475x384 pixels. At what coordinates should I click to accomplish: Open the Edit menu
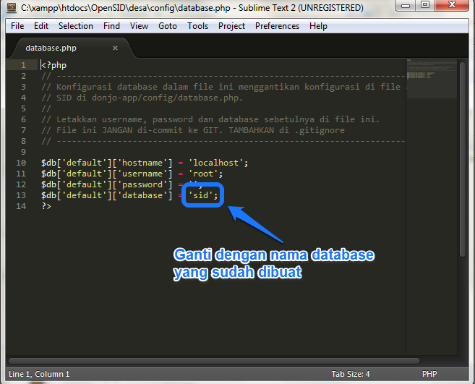[41, 26]
